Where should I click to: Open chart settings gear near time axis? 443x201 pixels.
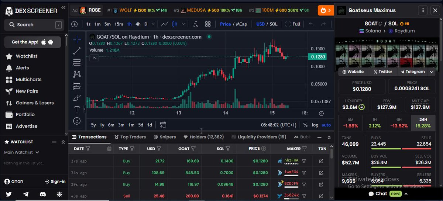321,114
